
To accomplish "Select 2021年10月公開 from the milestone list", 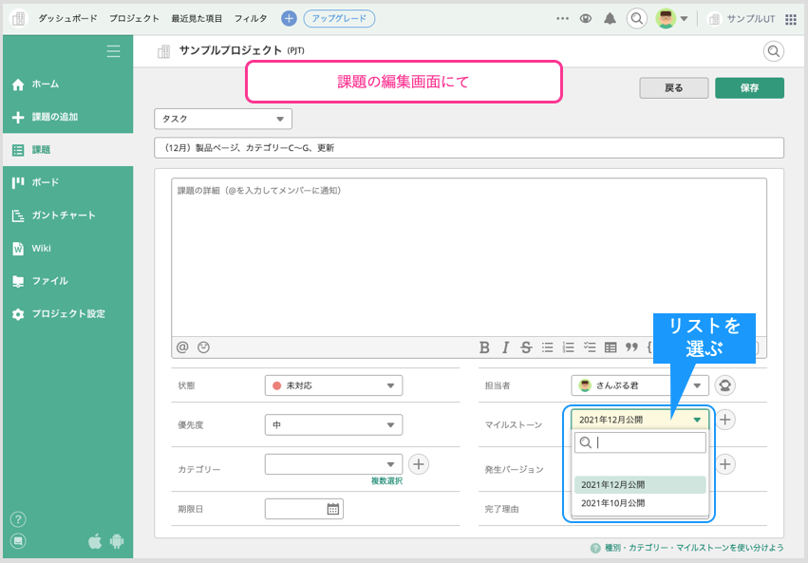I will pos(612,503).
